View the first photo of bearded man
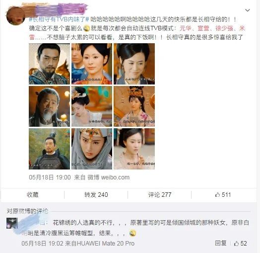This screenshot has width=260, height=253. tap(49, 64)
